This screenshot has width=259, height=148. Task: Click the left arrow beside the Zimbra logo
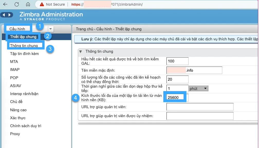tap(4, 15)
